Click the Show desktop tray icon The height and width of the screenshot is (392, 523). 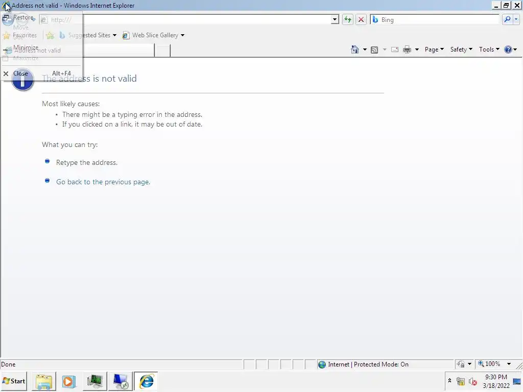pyautogui.click(x=517, y=381)
